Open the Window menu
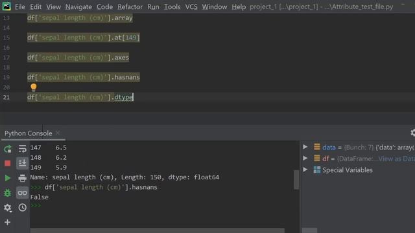 (x=215, y=6)
